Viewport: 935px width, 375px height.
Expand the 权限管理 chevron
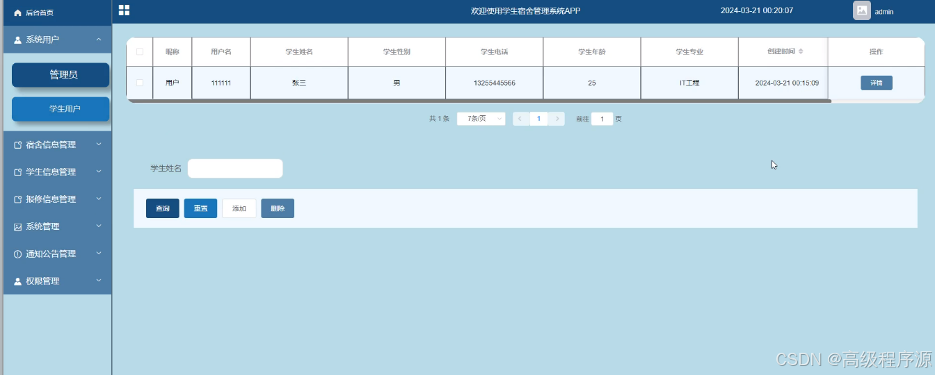[99, 281]
